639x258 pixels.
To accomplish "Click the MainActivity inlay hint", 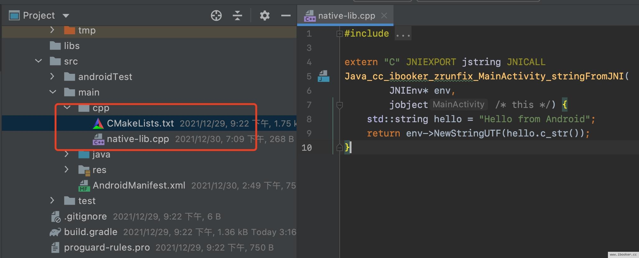I will [458, 105].
